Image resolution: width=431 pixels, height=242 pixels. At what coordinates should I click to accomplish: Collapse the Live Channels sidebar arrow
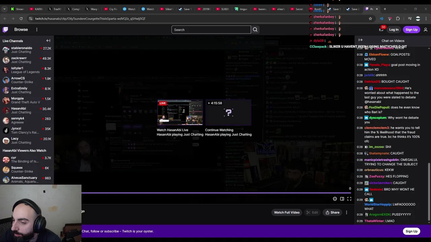tap(48, 41)
